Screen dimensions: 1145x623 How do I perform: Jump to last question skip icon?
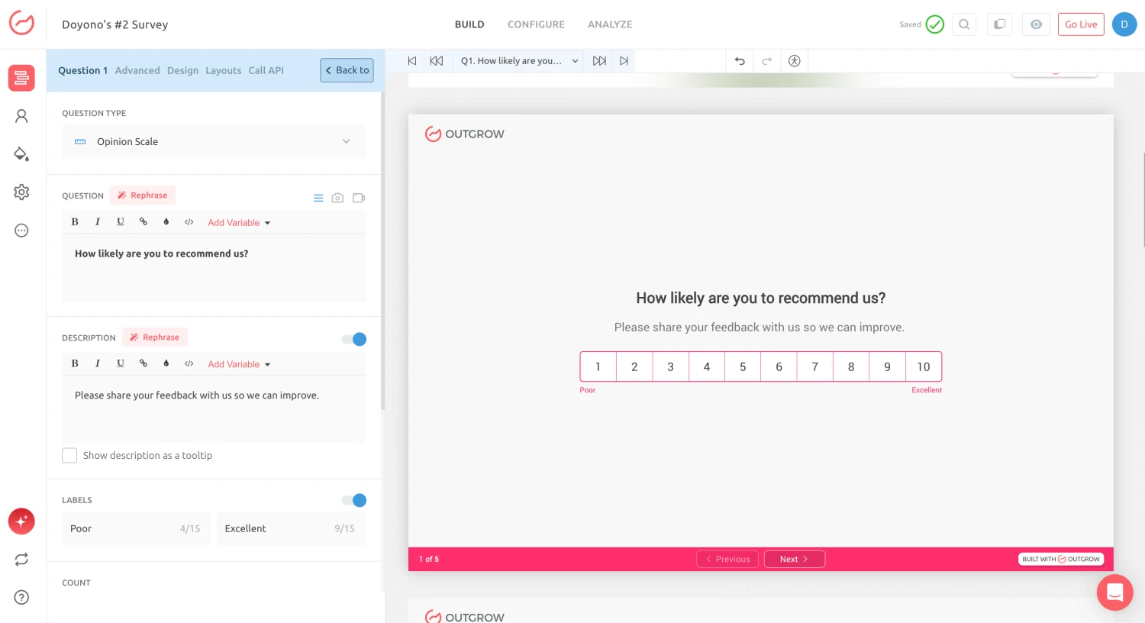tap(624, 61)
